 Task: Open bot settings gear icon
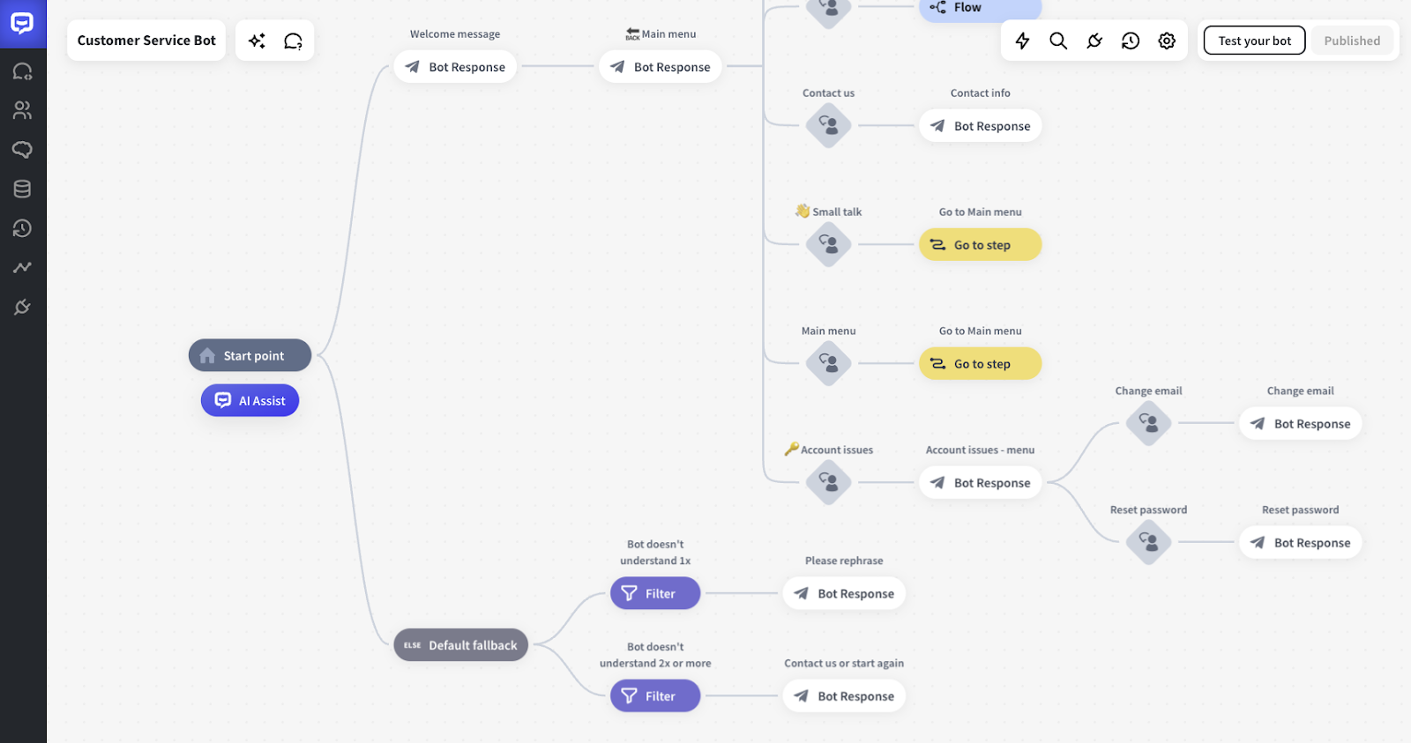(1167, 41)
